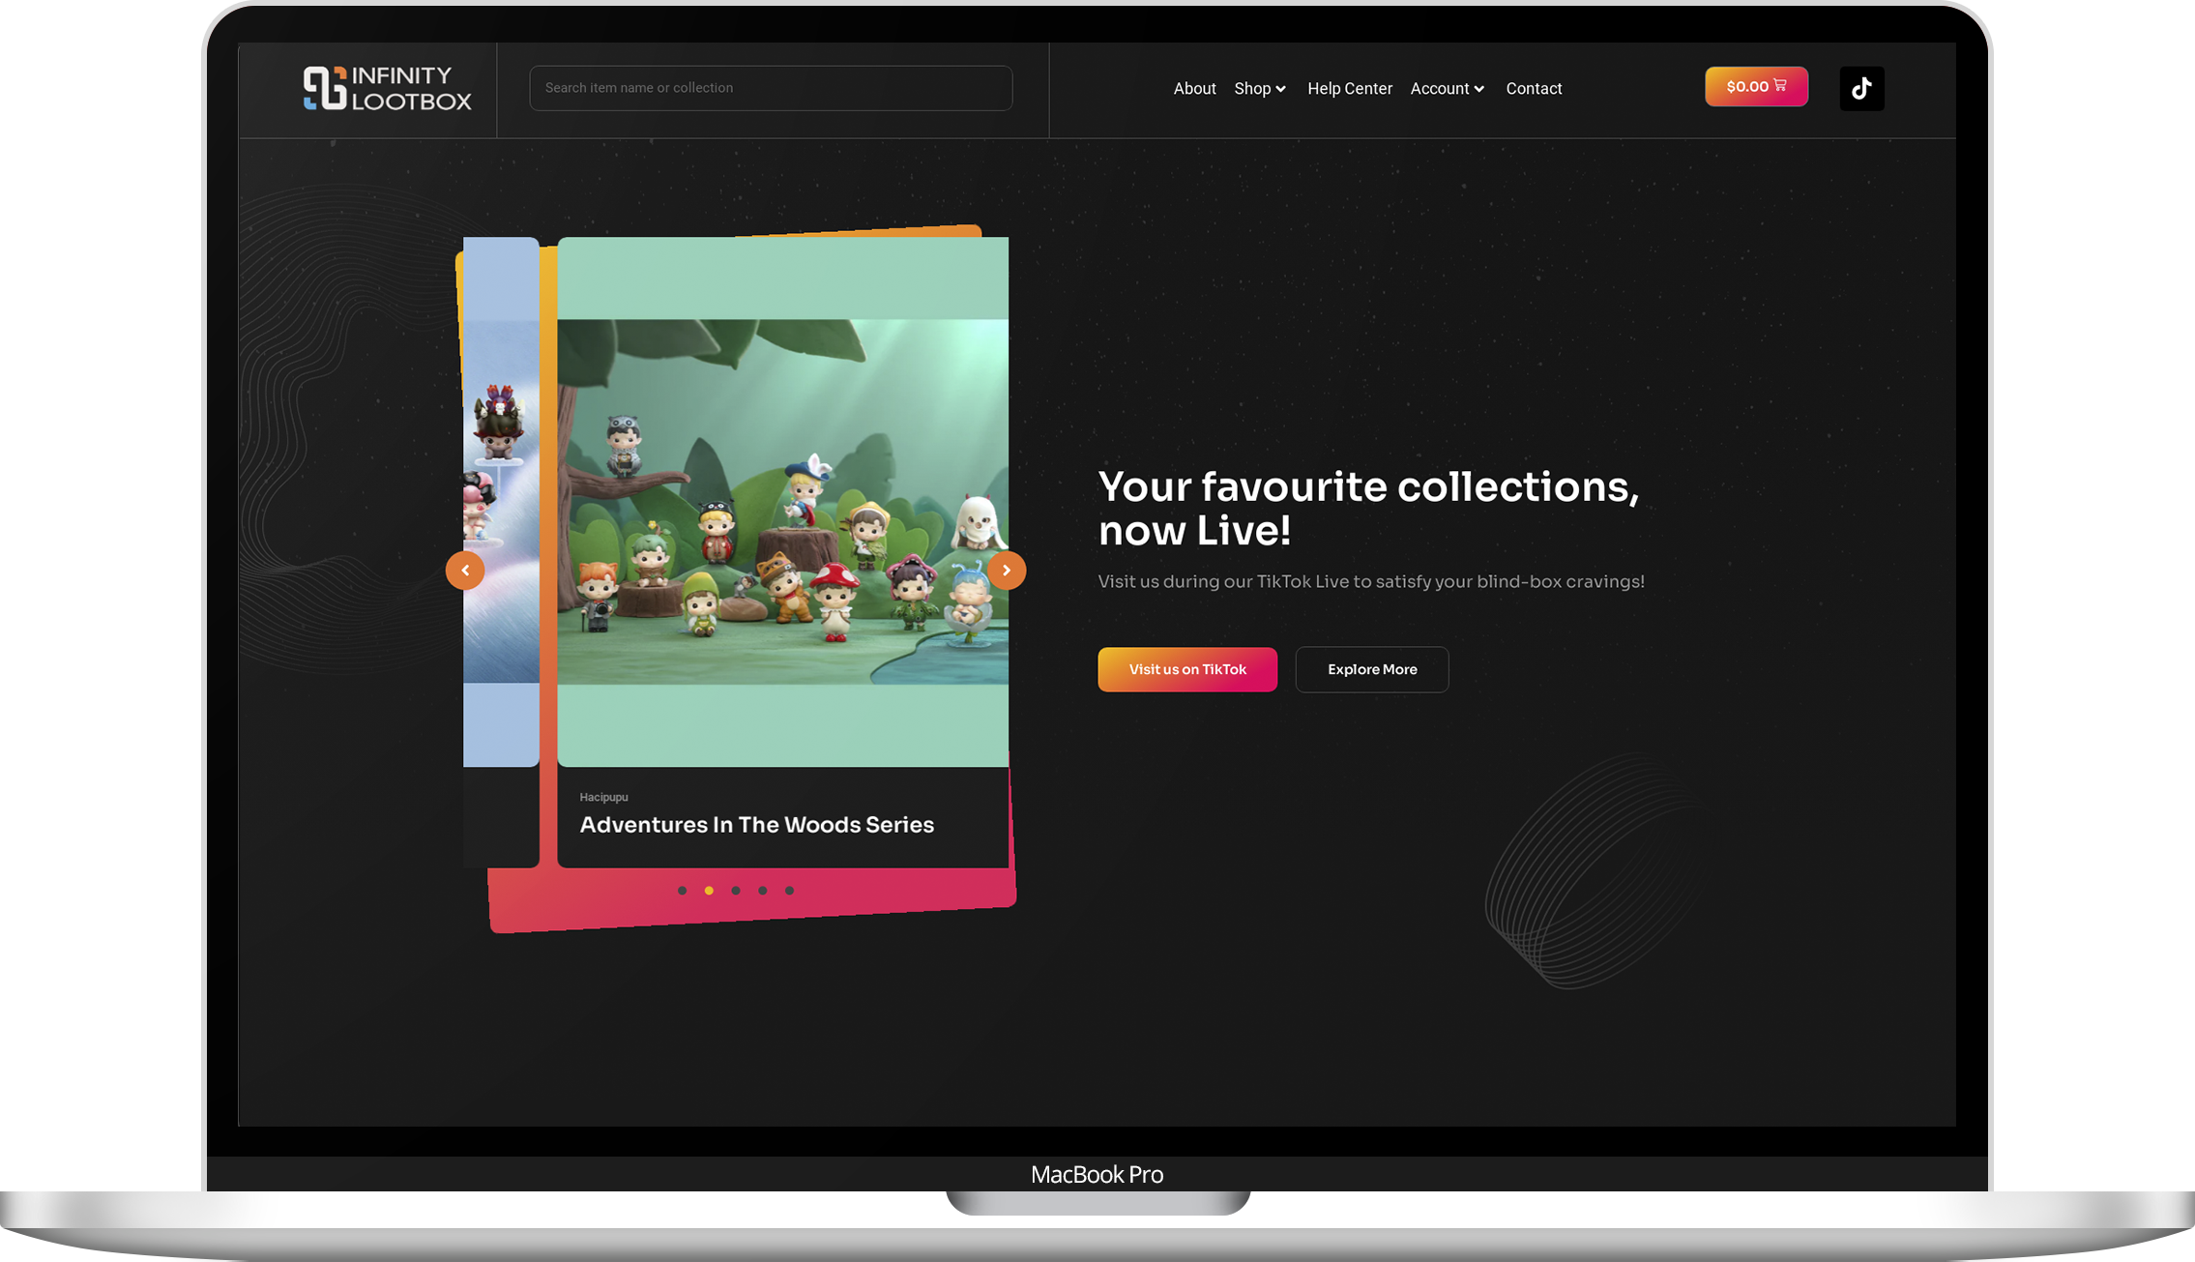This screenshot has height=1262, width=2195.
Task: Click Visit us on TikTok button
Action: (1187, 669)
